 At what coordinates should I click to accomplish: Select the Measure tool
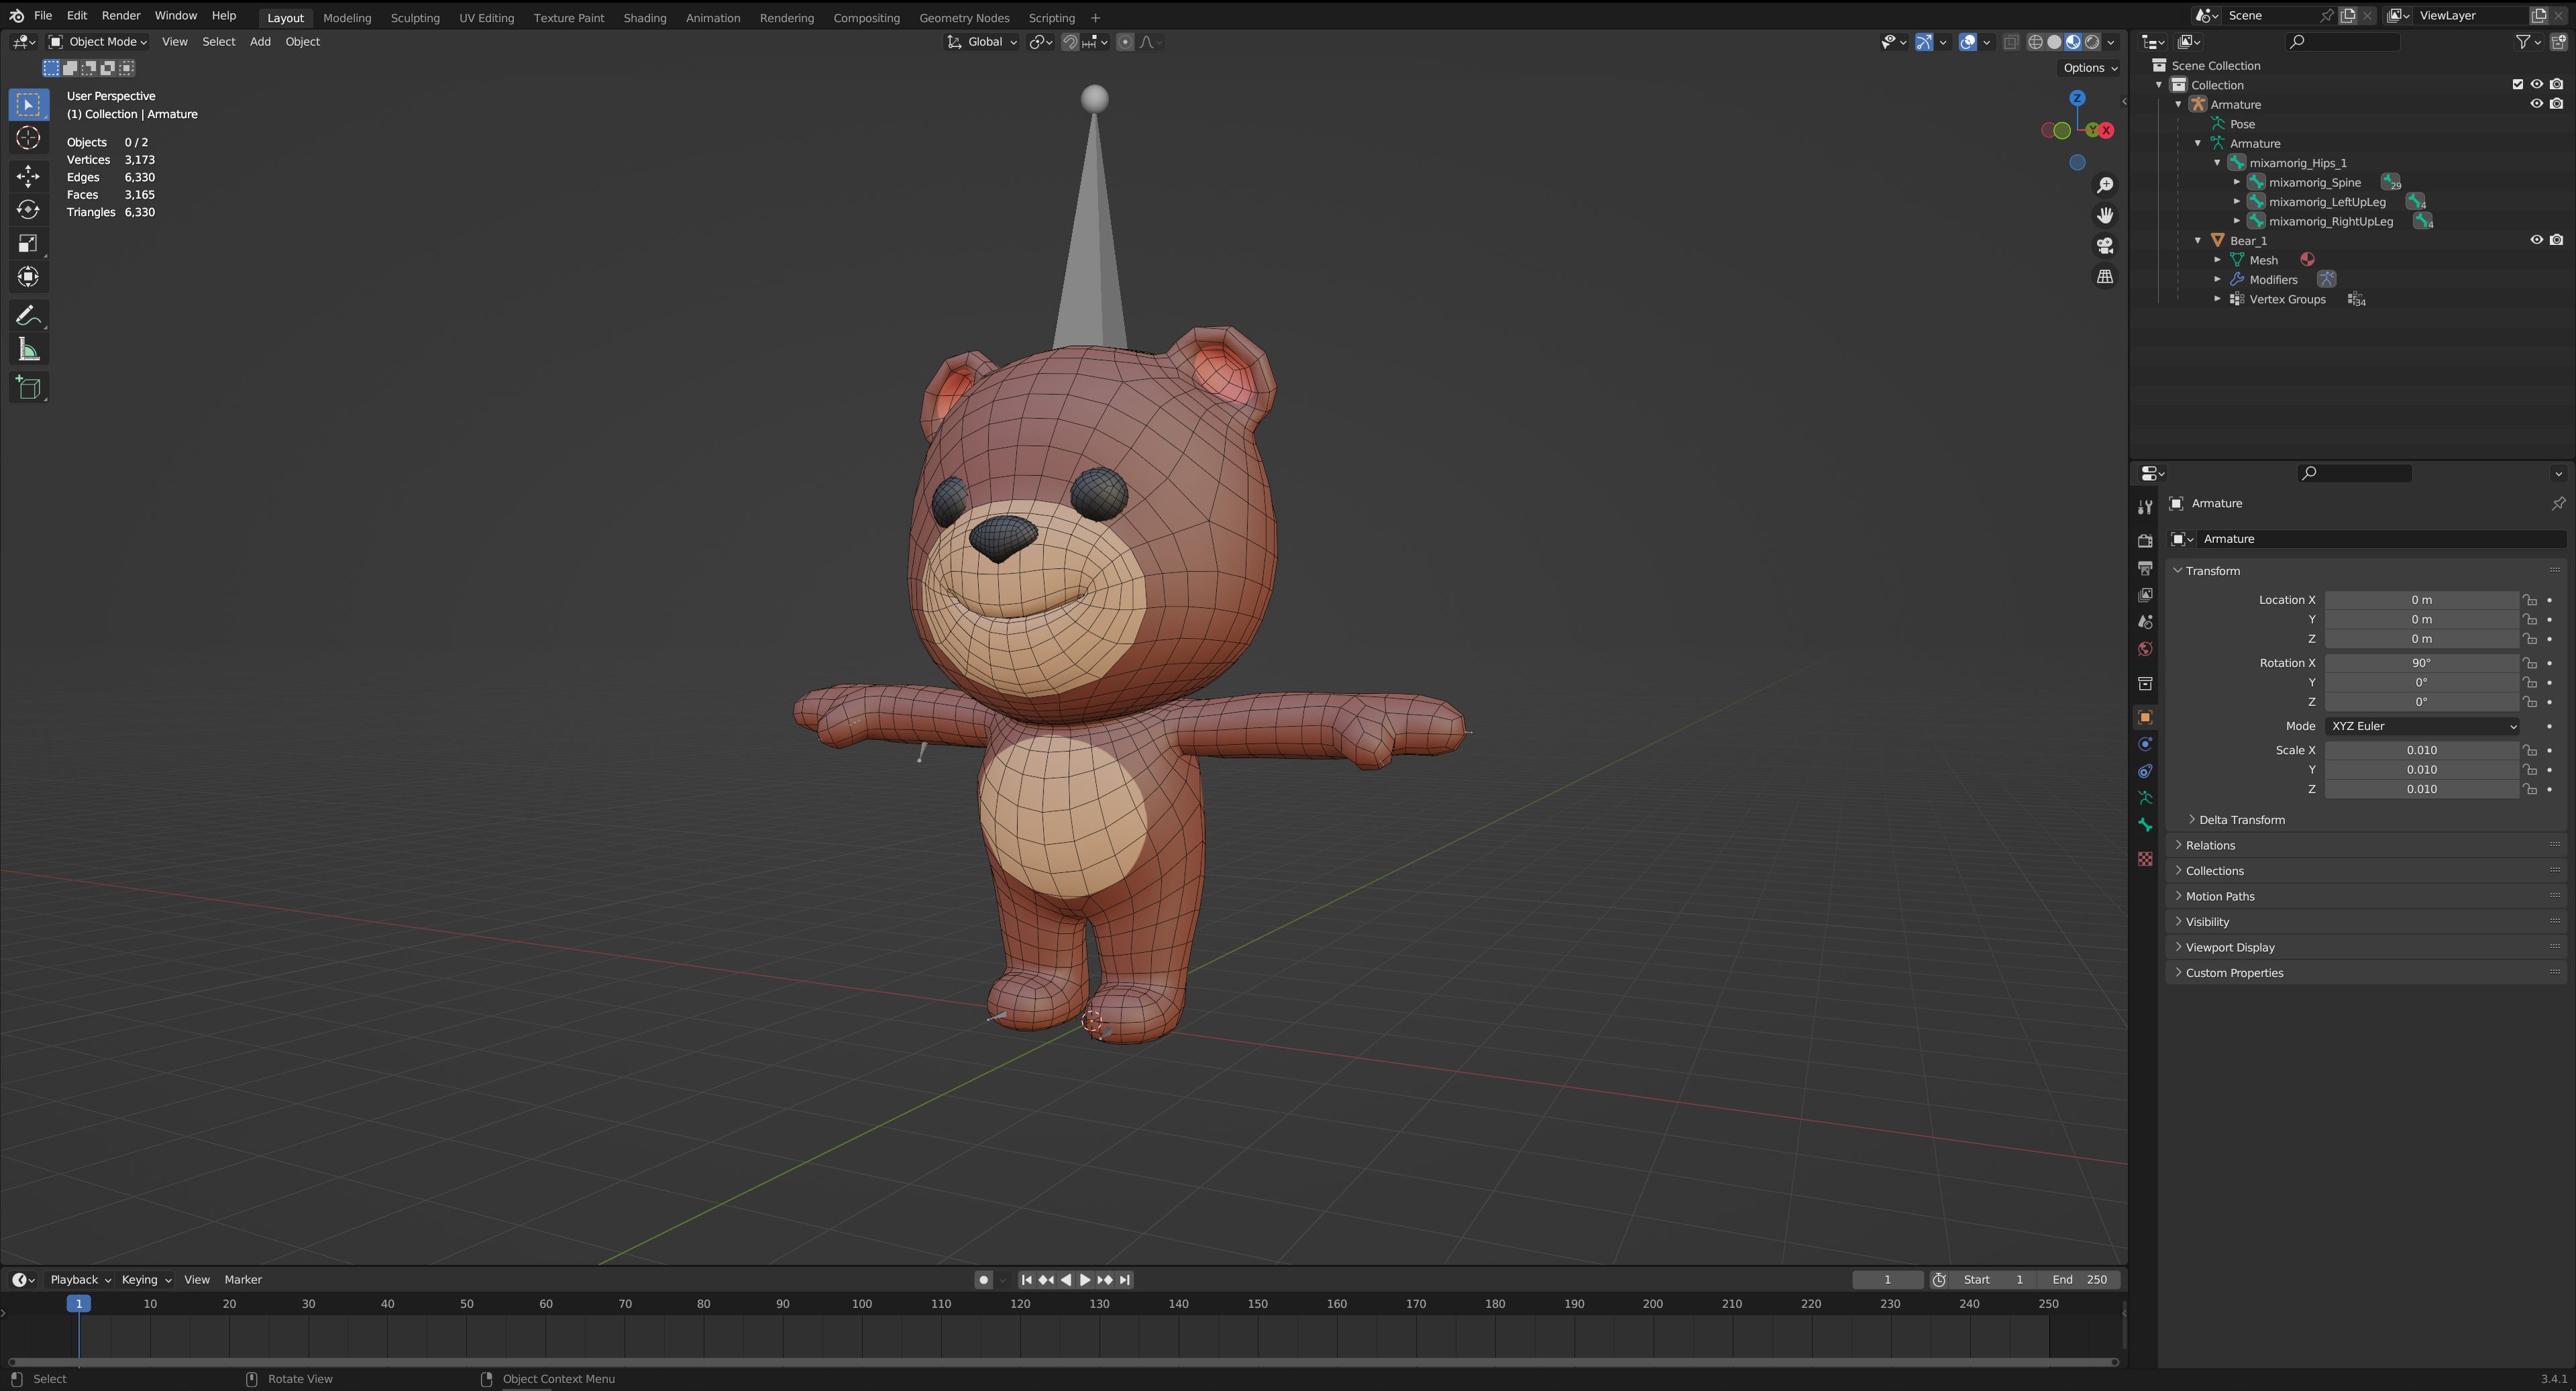tap(28, 350)
